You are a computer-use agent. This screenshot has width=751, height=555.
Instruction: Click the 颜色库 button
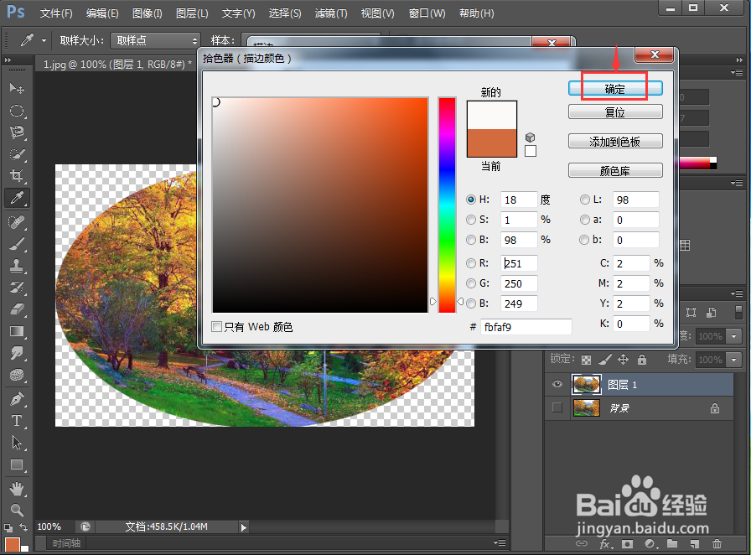[x=615, y=171]
